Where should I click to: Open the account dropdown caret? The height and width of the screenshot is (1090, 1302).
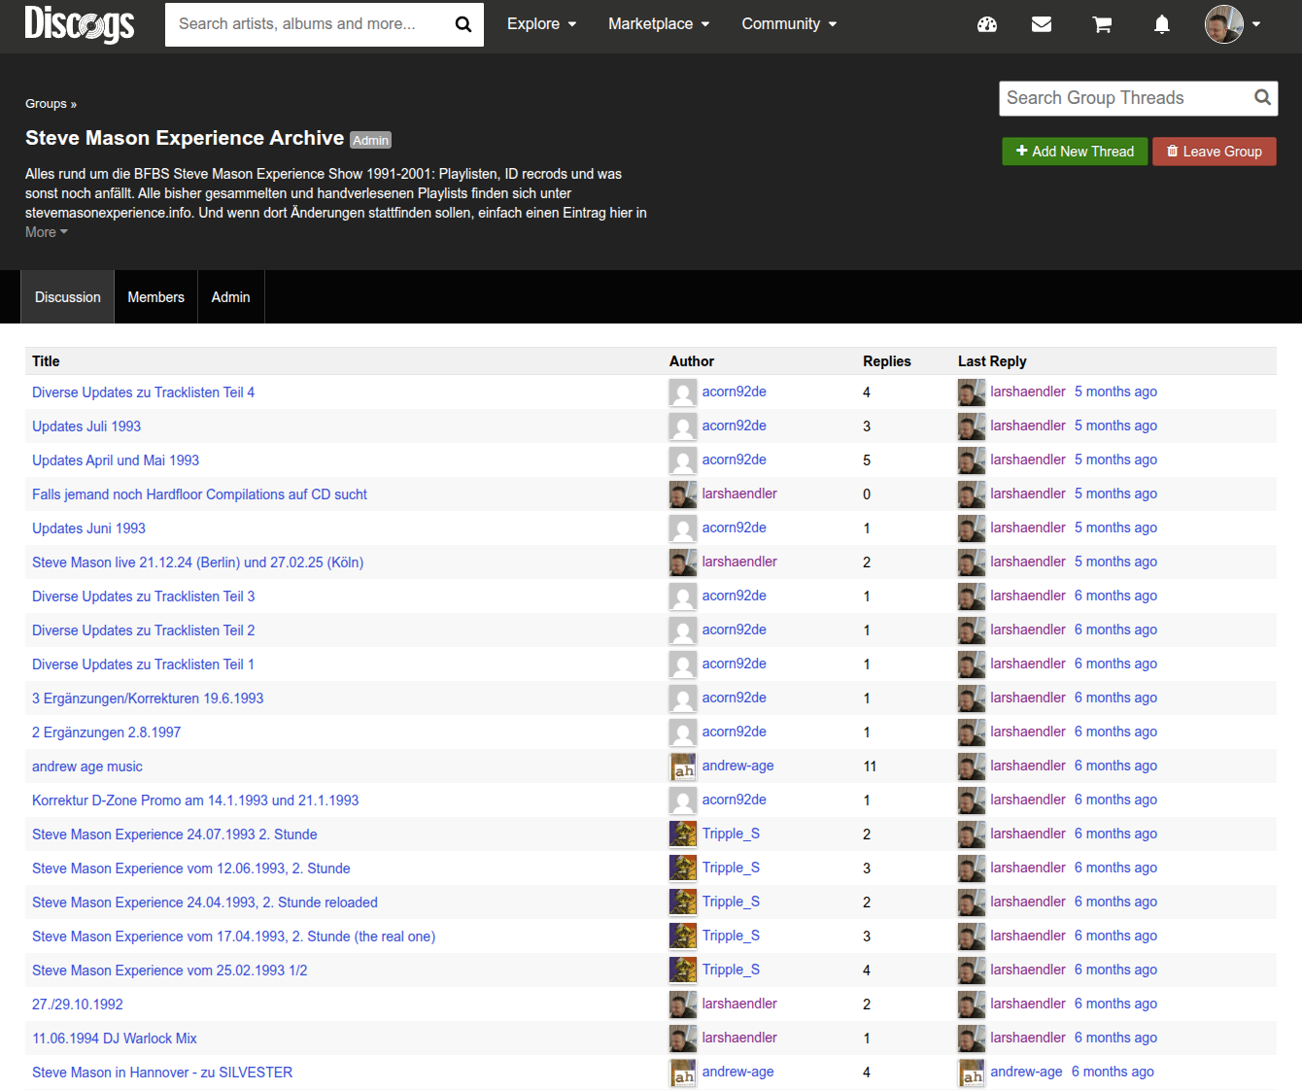1256,24
